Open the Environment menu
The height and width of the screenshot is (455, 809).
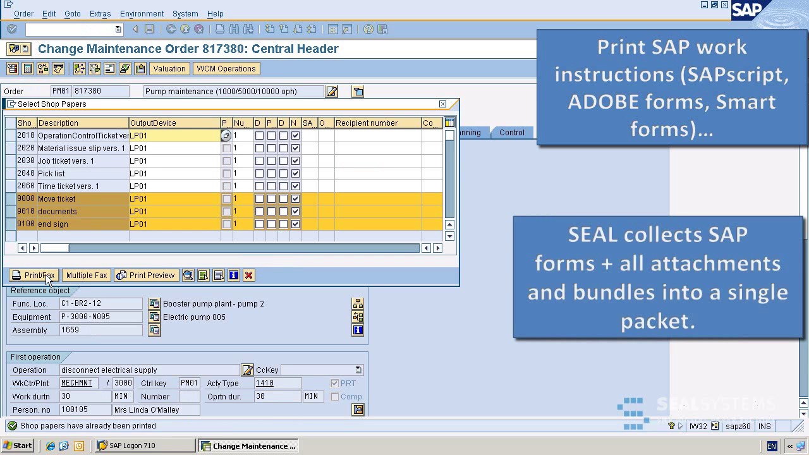pyautogui.click(x=142, y=13)
